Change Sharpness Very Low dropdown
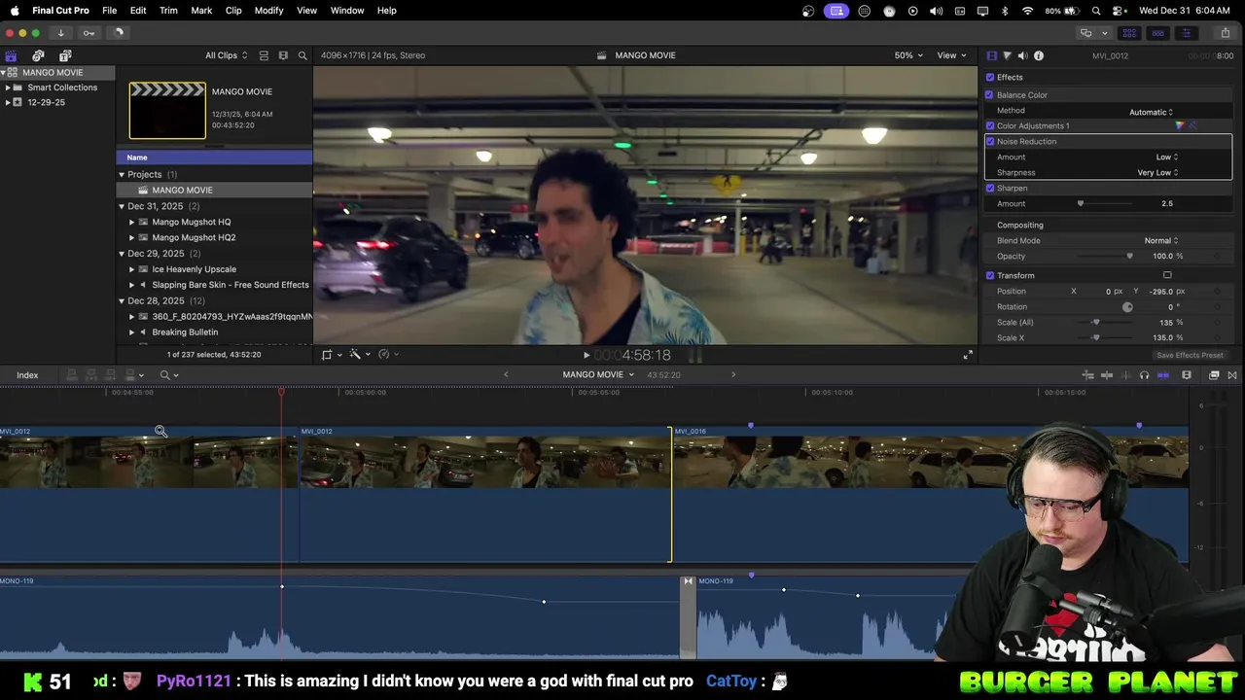 pos(1157,173)
